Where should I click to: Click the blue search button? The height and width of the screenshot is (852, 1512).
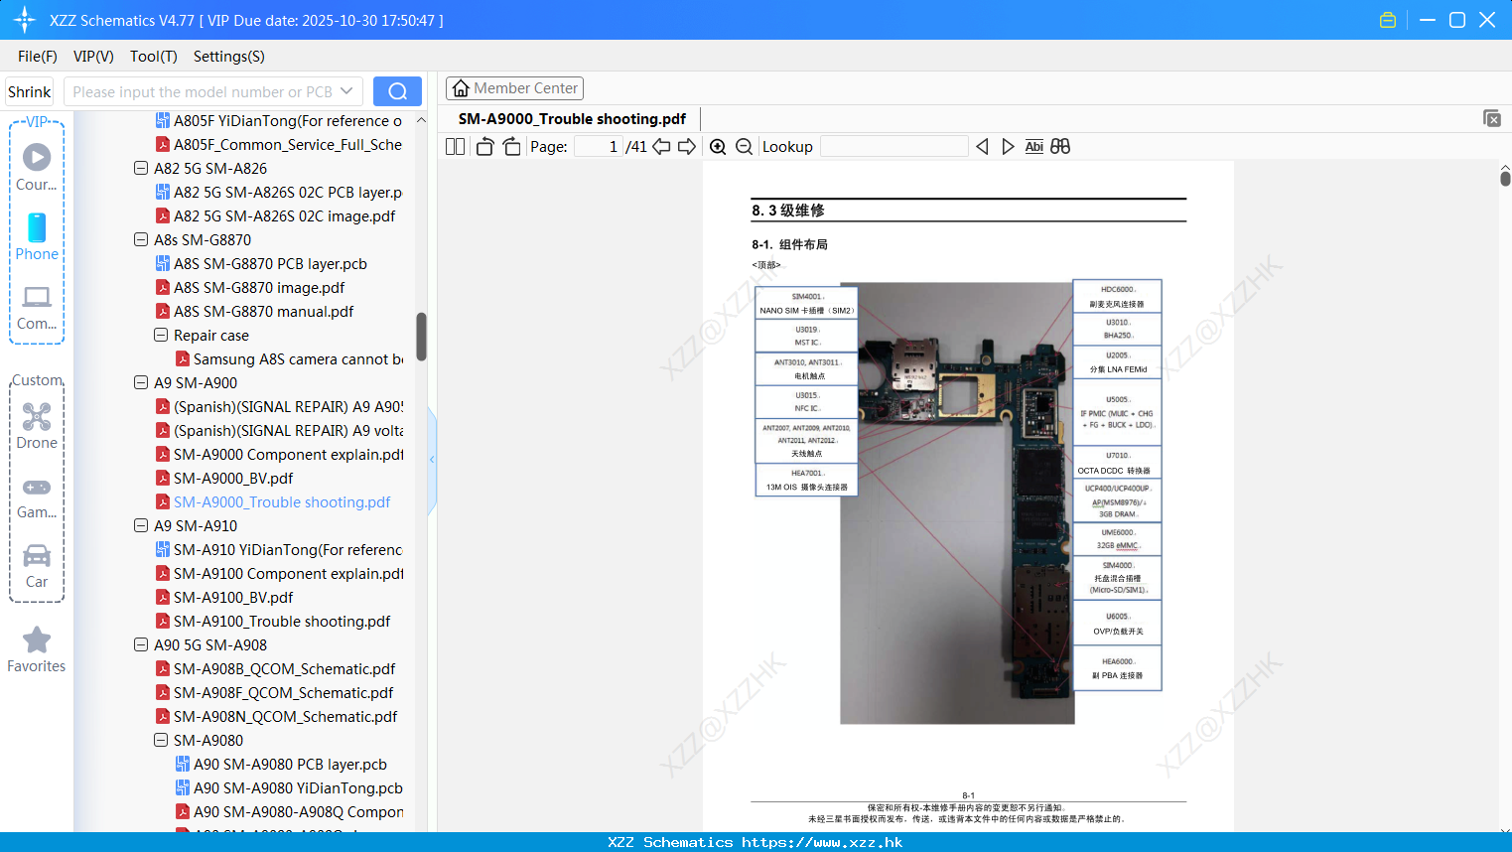click(x=397, y=91)
